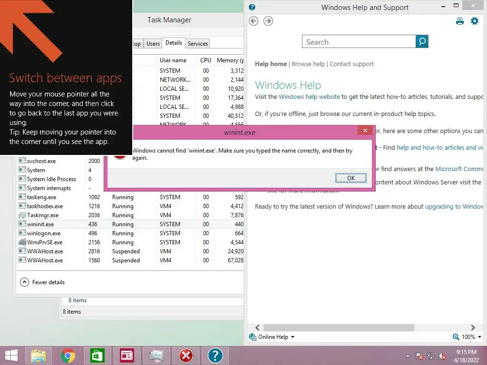This screenshot has height=365, width=487.
Task: Click the Microsoft Community link in Help
Action: [459, 169]
